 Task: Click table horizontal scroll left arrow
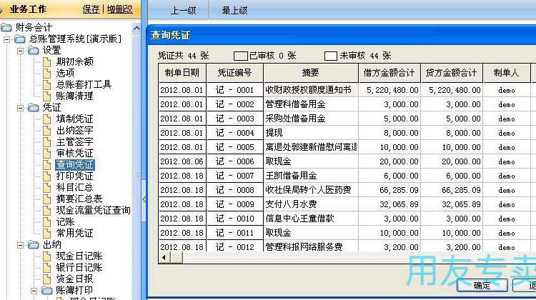164,257
